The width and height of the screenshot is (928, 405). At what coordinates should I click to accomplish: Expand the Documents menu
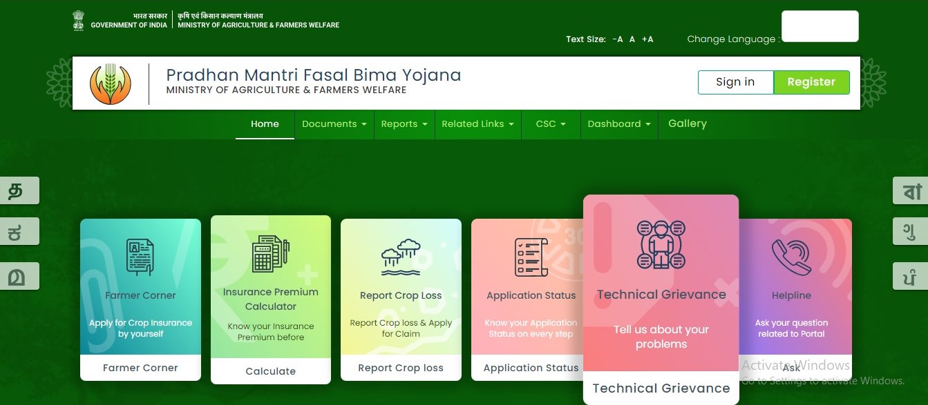pyautogui.click(x=334, y=124)
